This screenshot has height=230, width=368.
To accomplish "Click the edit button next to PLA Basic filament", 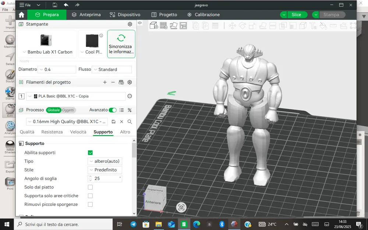I will pyautogui.click(x=130, y=96).
